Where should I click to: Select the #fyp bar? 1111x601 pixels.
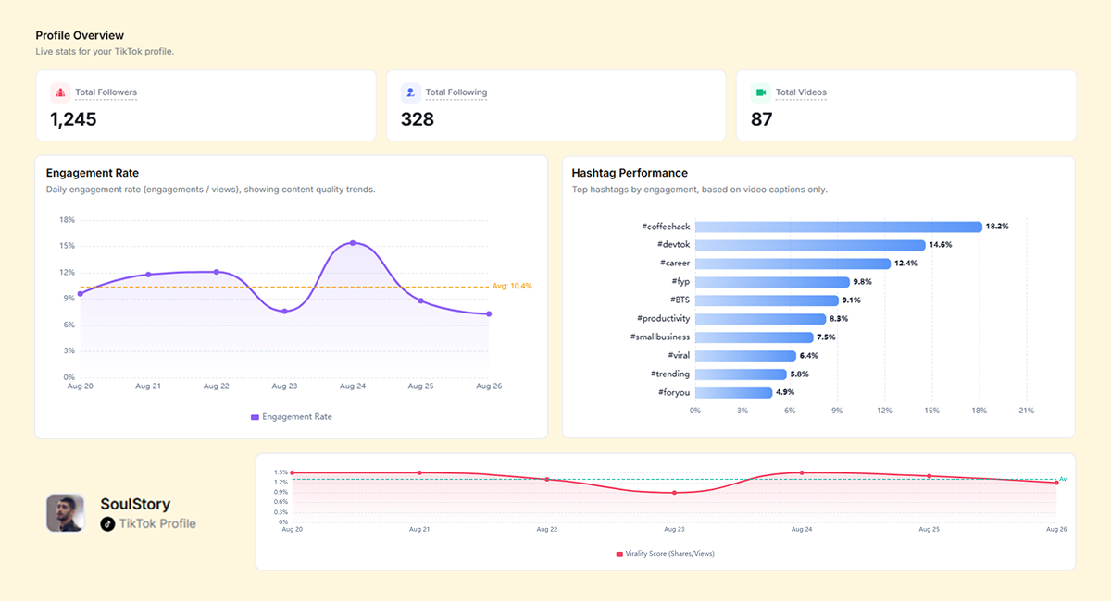pyautogui.click(x=772, y=282)
